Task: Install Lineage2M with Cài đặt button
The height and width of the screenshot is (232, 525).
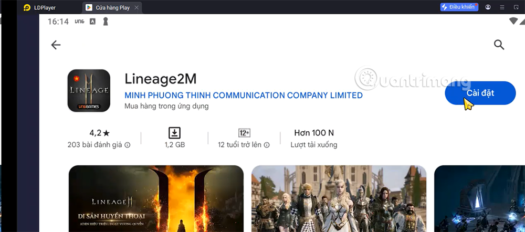Action: tap(480, 93)
